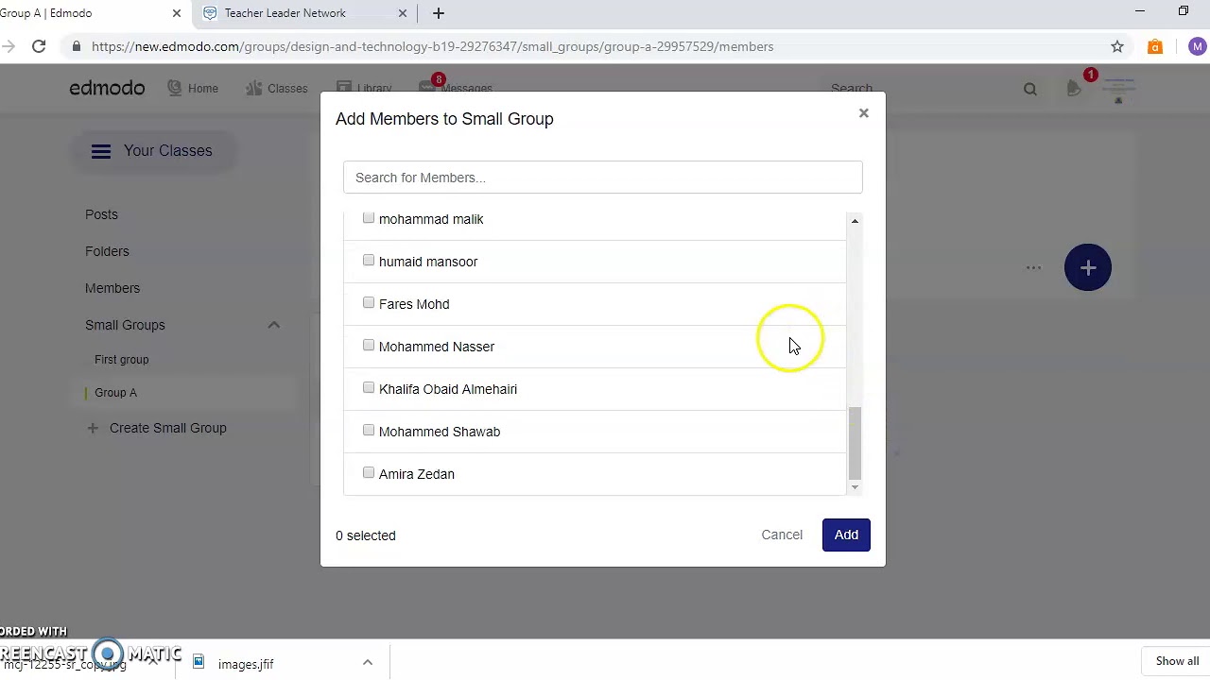Tick the Amira Zedan checkbox
1210x680 pixels.
click(x=369, y=473)
